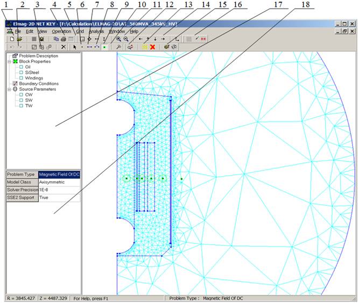Click the four-way arrows fit view icon
This screenshot has height=303, width=358.
[89, 39]
